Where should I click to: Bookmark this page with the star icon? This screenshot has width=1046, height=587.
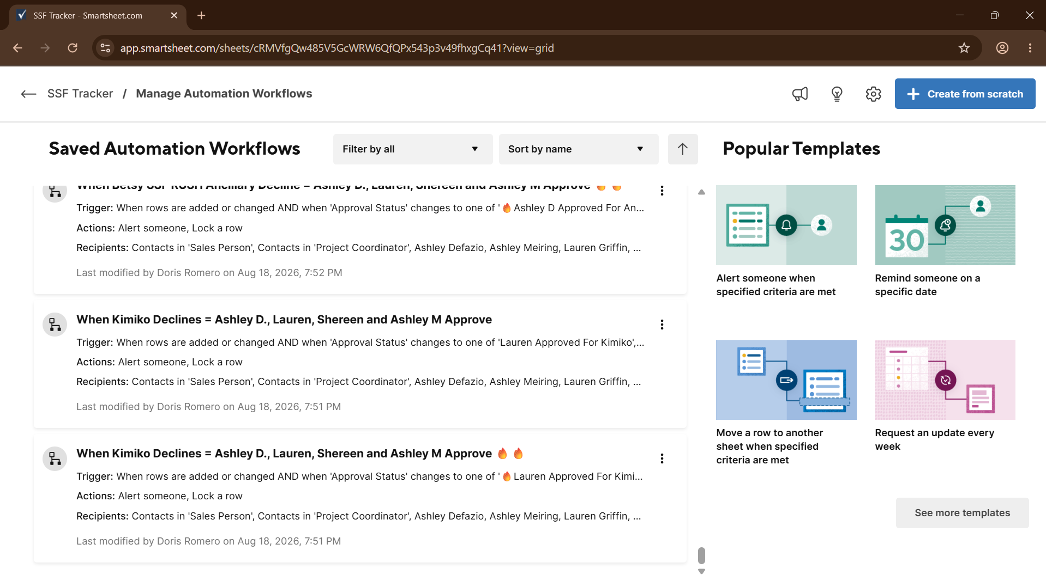(x=964, y=48)
